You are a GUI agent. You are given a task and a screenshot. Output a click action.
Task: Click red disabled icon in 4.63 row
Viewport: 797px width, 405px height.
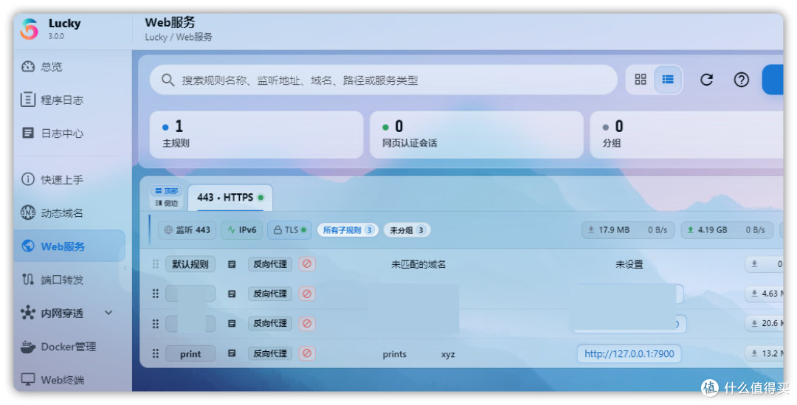307,294
